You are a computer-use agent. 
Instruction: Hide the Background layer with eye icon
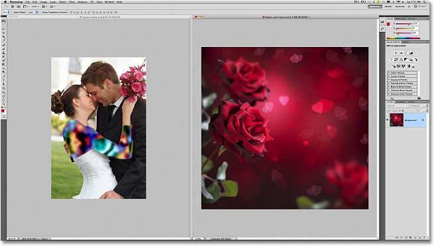(387, 120)
